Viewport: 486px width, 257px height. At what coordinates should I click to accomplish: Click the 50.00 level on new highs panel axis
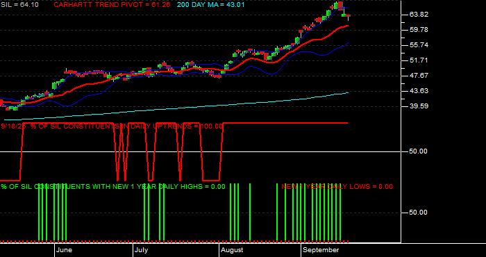pos(419,213)
